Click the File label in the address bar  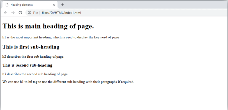(35, 13)
